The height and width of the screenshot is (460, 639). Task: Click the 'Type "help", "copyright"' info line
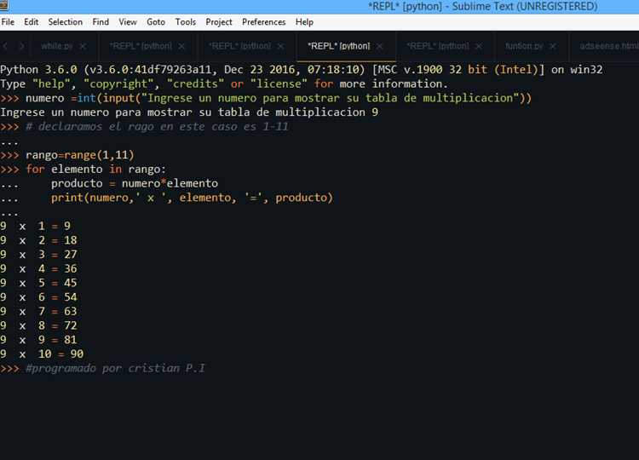(x=224, y=84)
